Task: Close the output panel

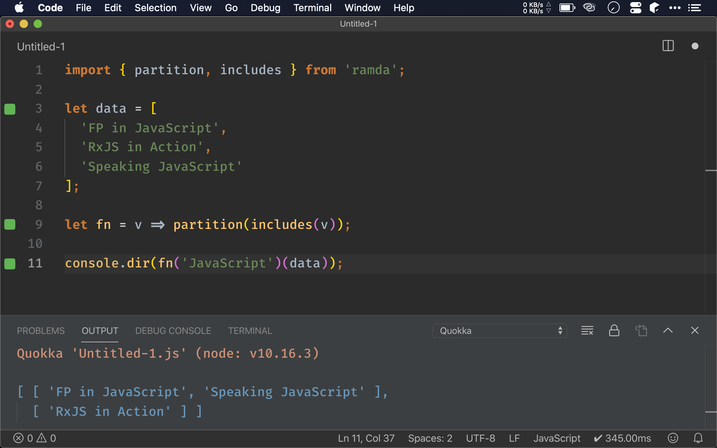Action: click(x=695, y=330)
